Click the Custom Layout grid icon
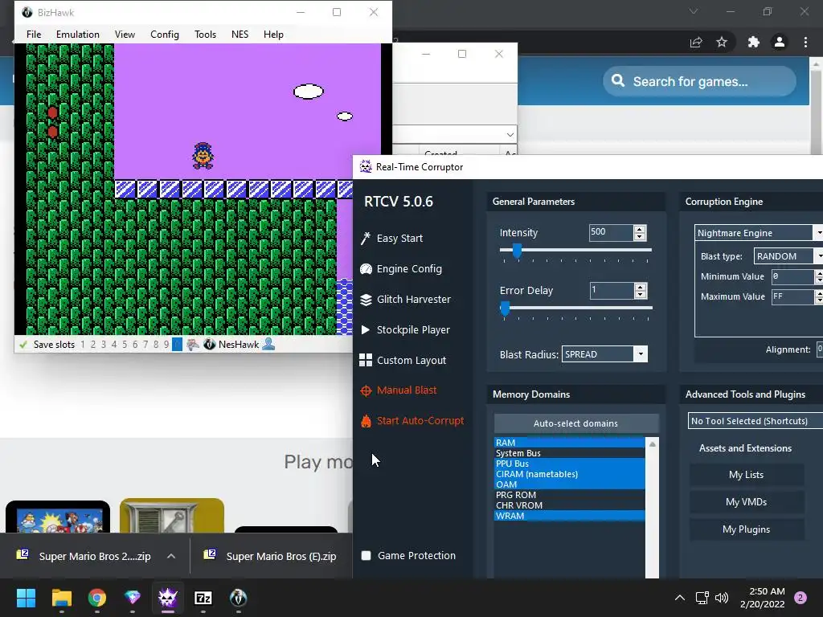The image size is (823, 617). pyautogui.click(x=366, y=360)
